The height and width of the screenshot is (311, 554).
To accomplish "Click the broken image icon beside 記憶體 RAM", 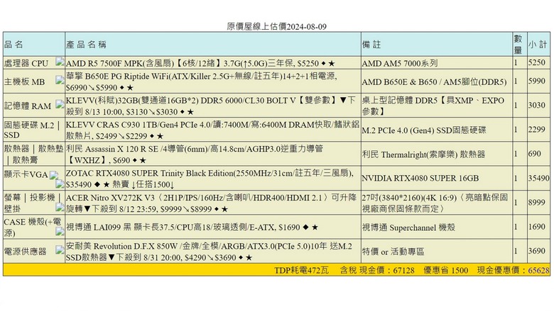I will click(x=60, y=104).
